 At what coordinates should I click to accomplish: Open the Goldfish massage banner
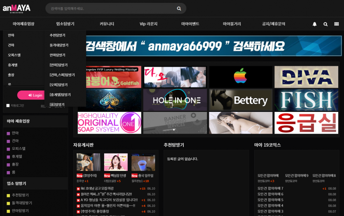pos(114,77)
